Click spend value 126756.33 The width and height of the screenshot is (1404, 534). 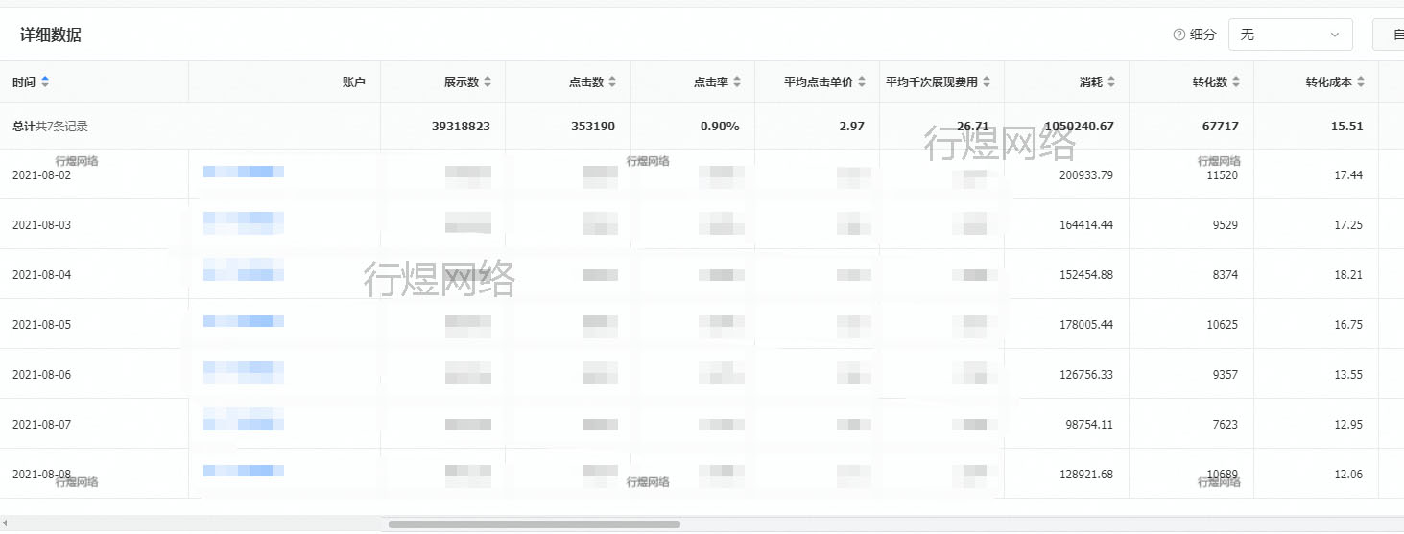point(1085,375)
